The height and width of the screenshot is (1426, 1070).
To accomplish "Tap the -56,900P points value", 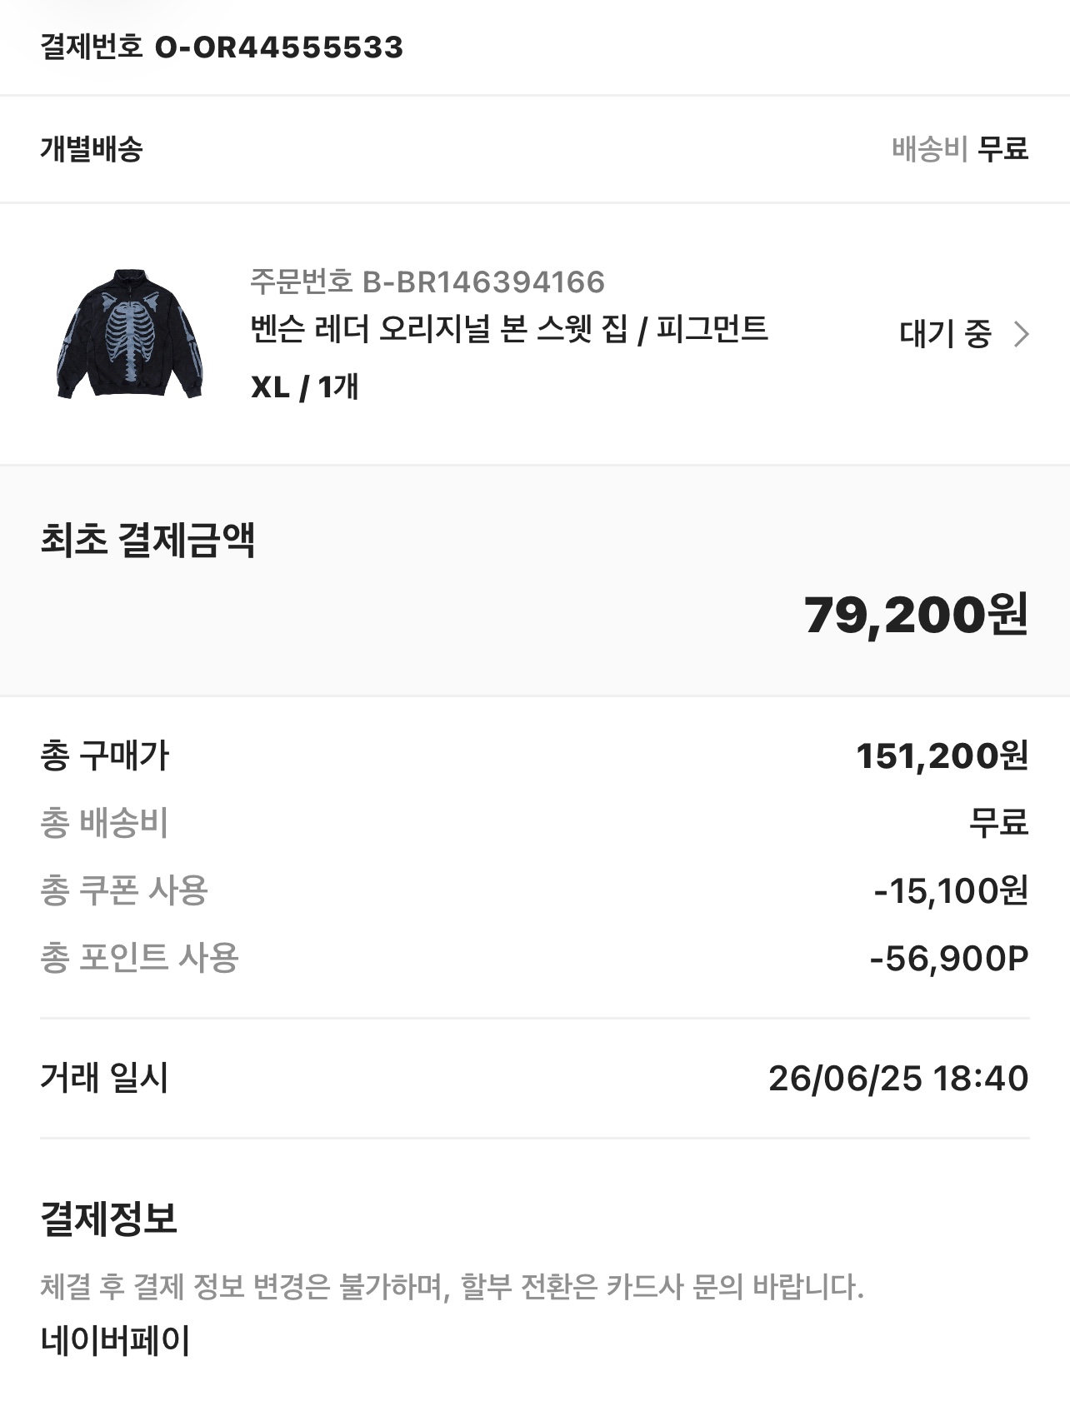I will pos(949,958).
